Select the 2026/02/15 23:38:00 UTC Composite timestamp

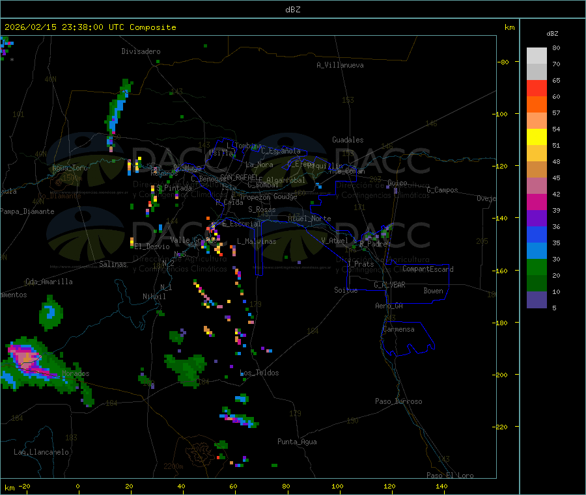90,27
